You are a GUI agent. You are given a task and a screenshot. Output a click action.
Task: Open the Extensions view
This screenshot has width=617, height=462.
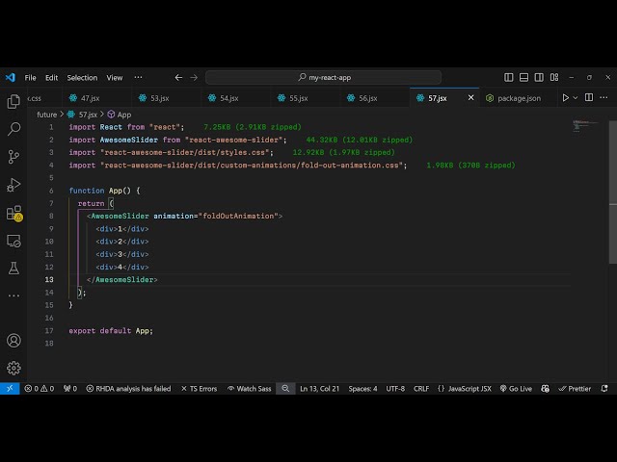(13, 213)
